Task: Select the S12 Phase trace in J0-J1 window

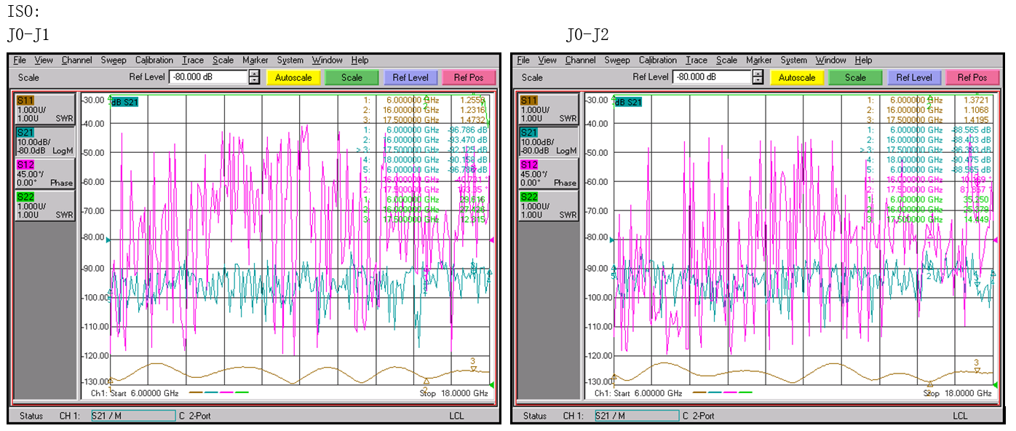Action: click(44, 173)
